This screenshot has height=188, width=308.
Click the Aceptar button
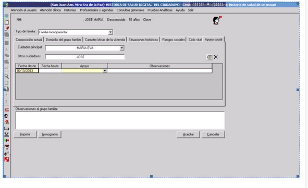[188, 134]
